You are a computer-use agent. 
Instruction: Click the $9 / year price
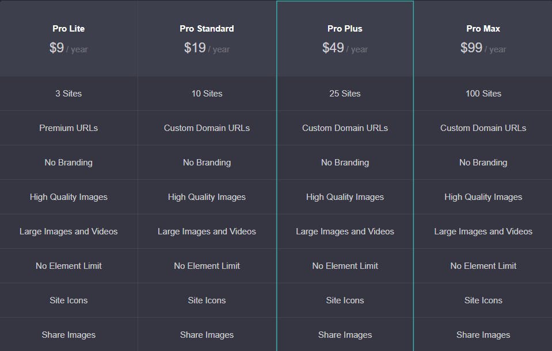point(68,48)
